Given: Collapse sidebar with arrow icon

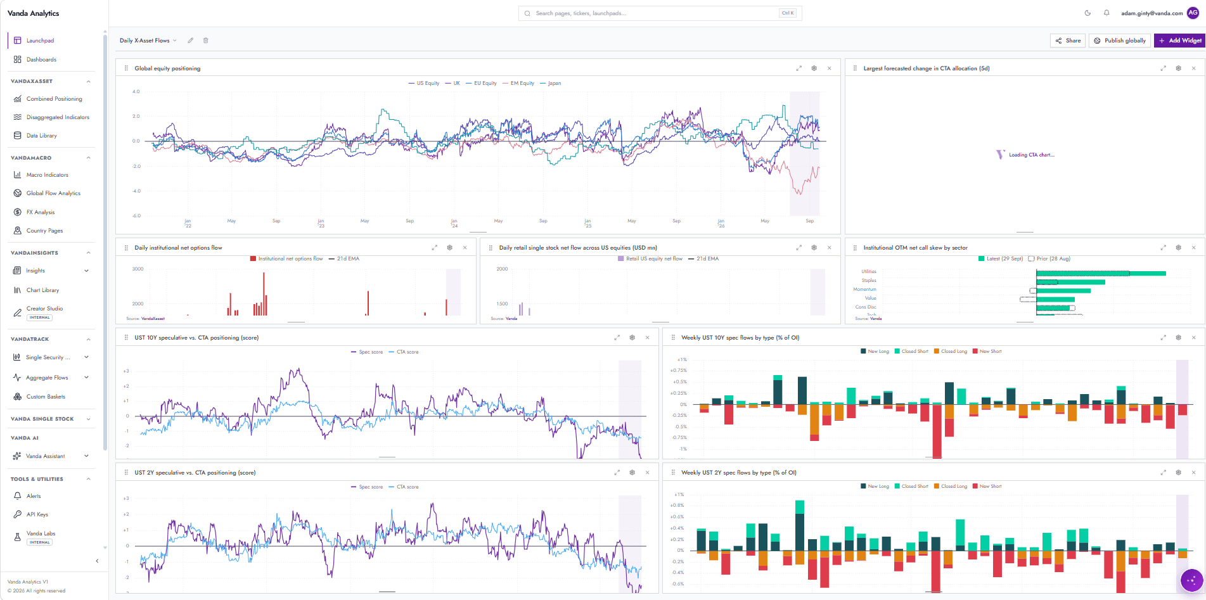Looking at the screenshot, I should point(97,561).
